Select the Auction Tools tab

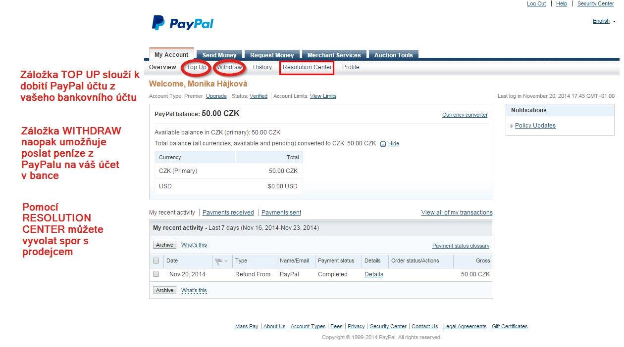tap(393, 55)
